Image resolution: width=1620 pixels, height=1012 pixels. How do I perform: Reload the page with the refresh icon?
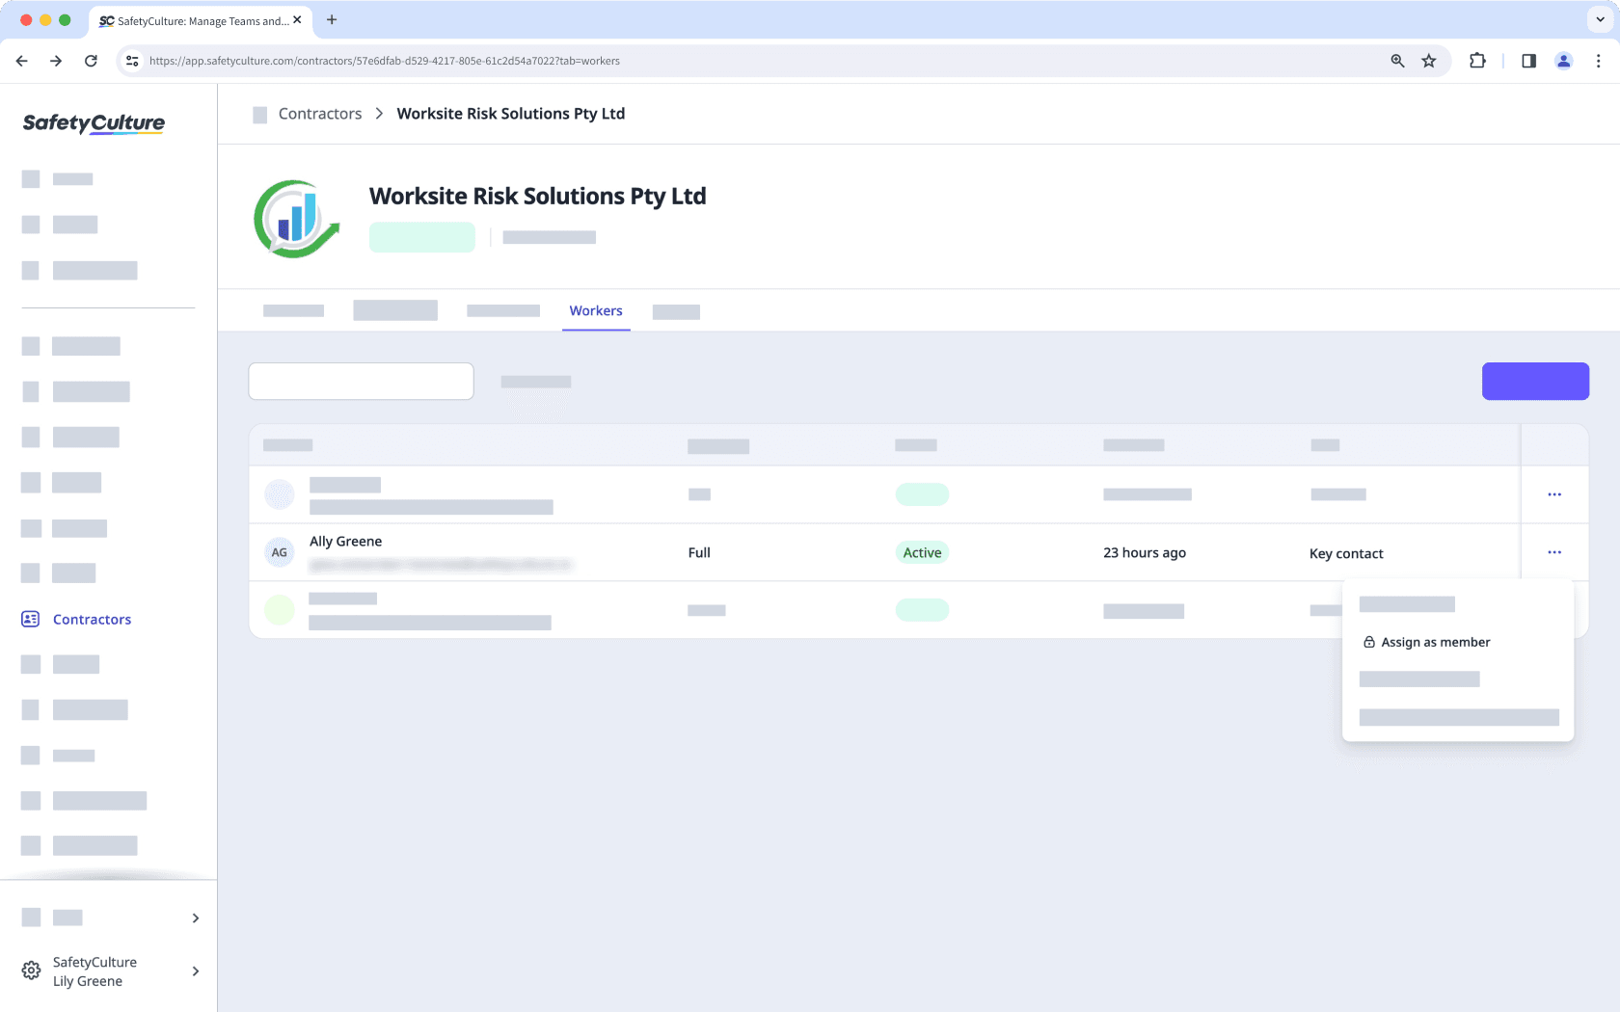pyautogui.click(x=91, y=60)
